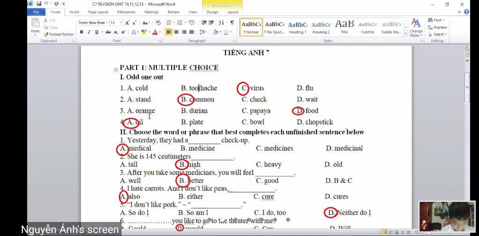Apply the Heading 2 style
Viewport: 479px width, 236px height.
point(321,28)
